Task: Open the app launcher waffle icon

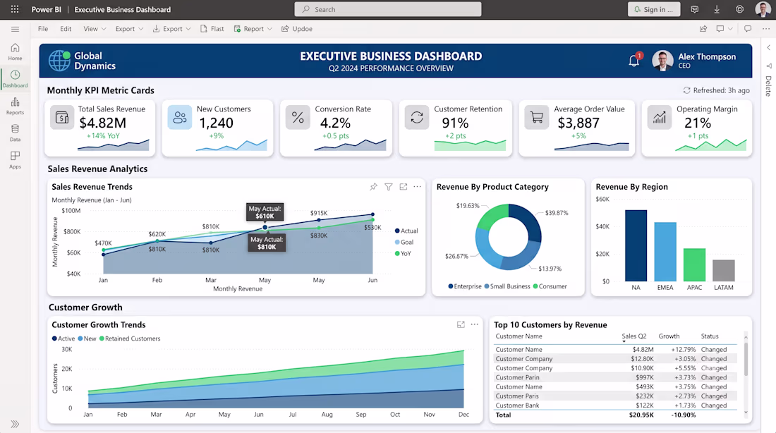Action: click(15, 9)
